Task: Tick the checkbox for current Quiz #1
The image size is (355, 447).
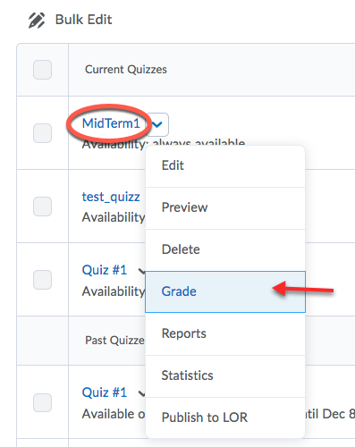Action: (x=42, y=280)
